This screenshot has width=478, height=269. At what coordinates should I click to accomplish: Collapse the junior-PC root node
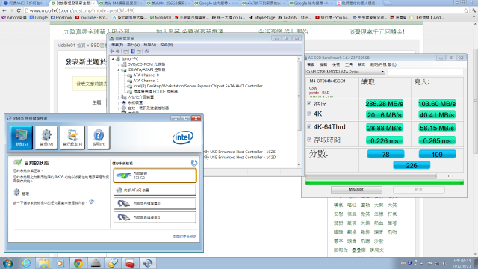tap(113, 58)
